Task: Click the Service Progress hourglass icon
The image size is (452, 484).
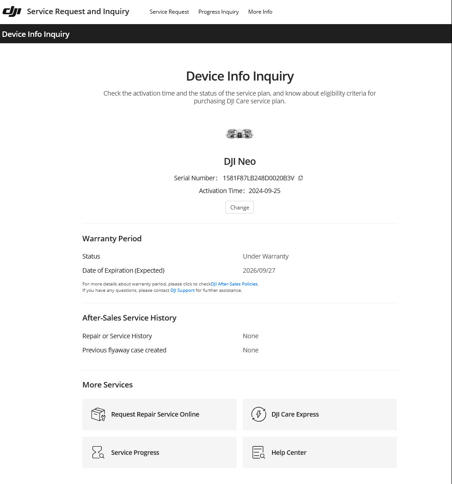Action: tap(98, 453)
